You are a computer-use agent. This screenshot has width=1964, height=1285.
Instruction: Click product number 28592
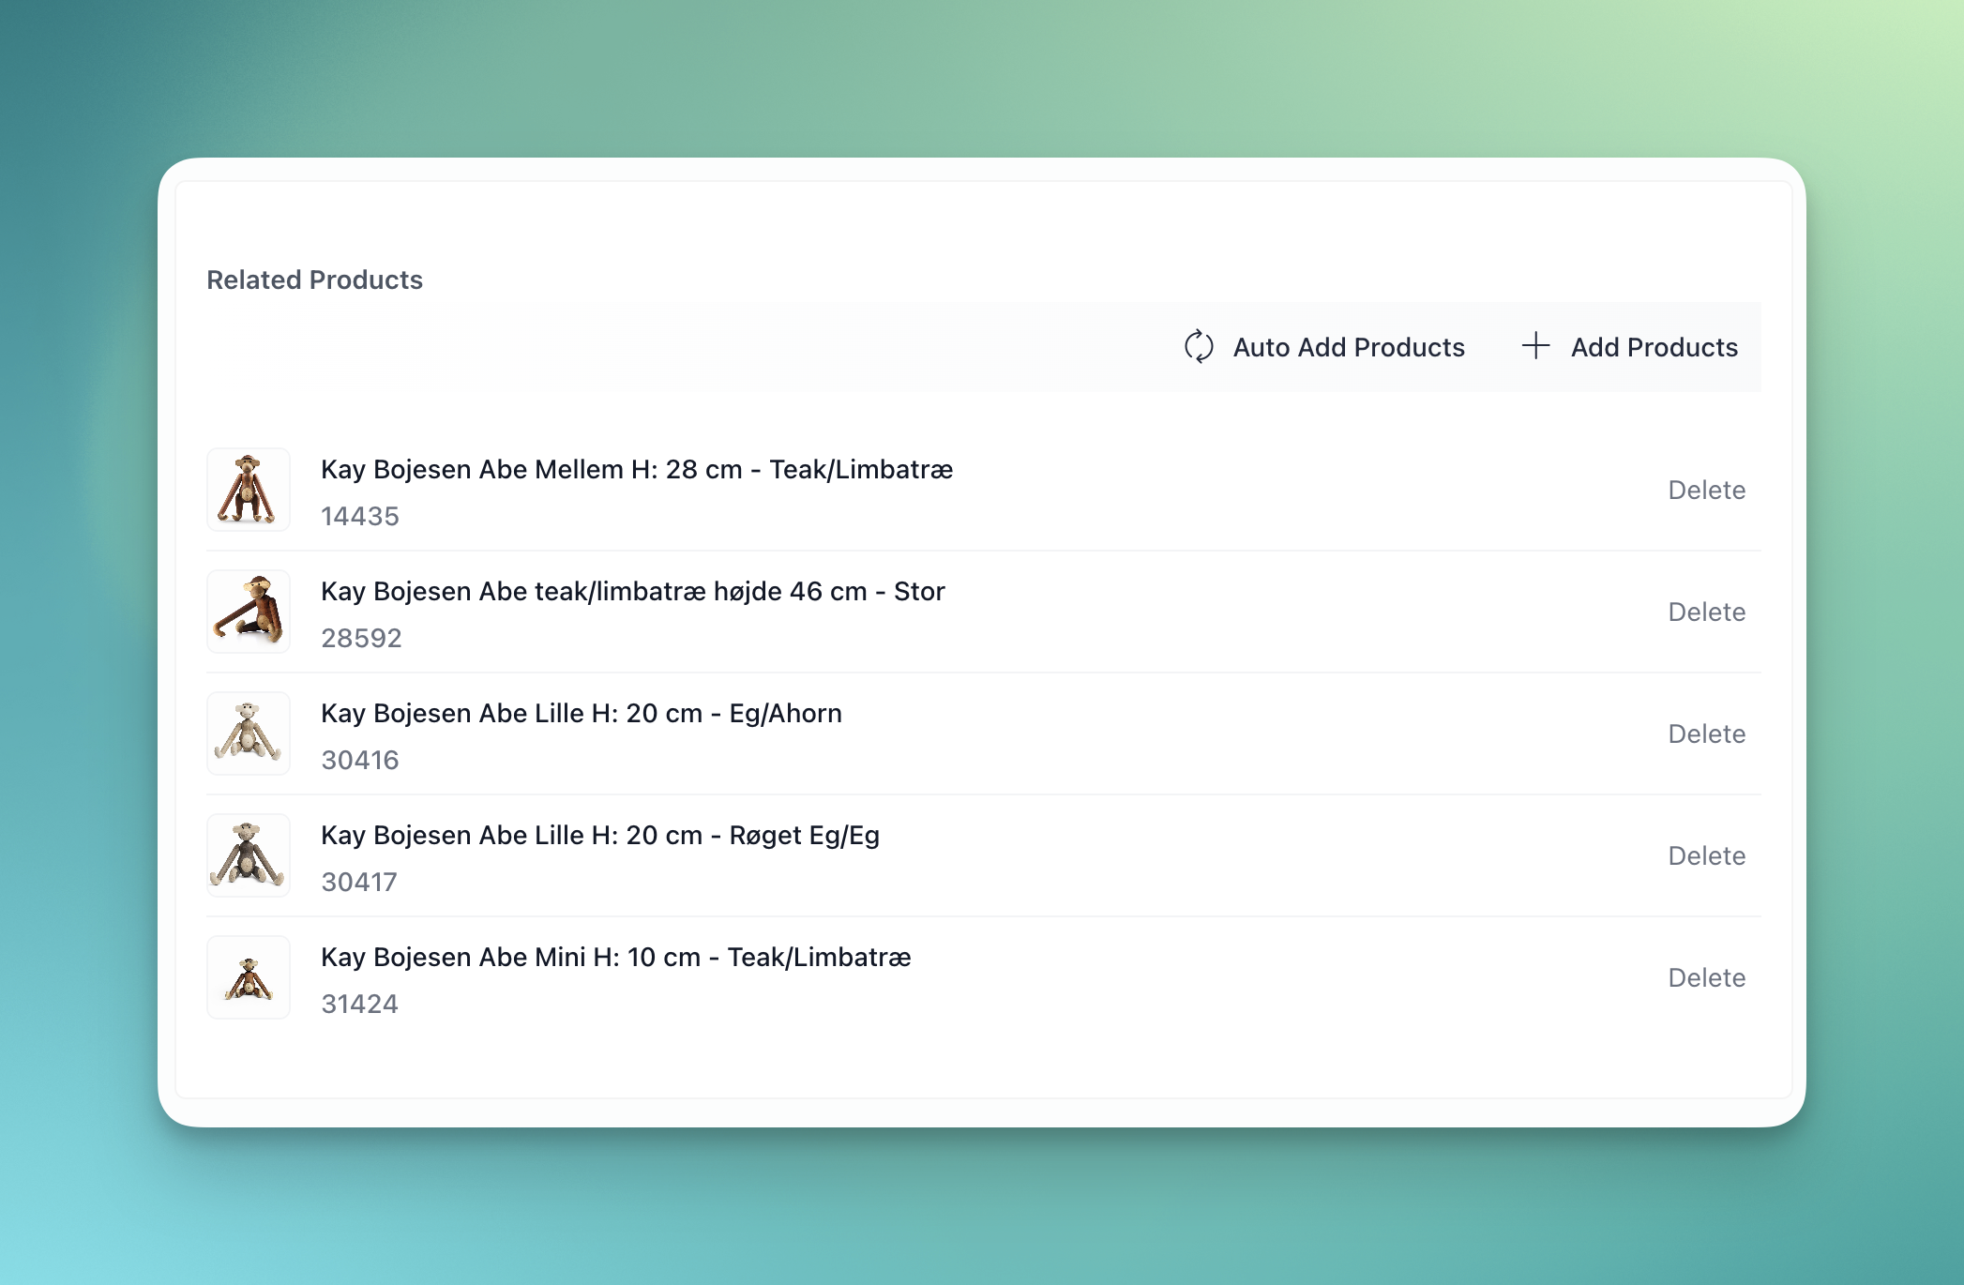tap(361, 638)
